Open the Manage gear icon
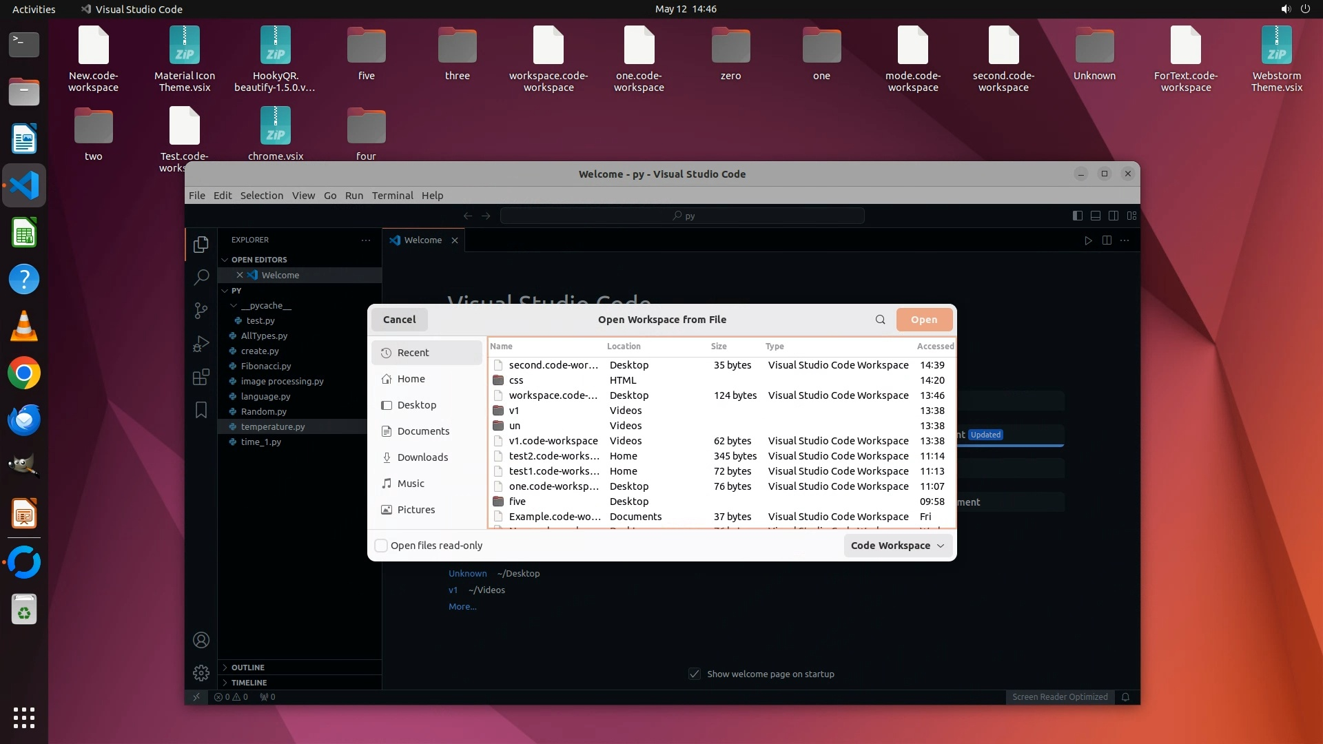This screenshot has height=744, width=1323. pyautogui.click(x=201, y=672)
